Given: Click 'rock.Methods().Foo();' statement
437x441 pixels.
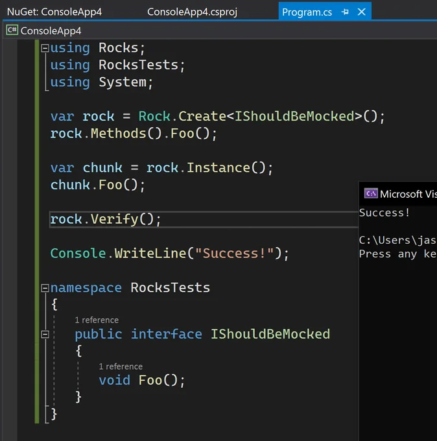Looking at the screenshot, I should [x=134, y=134].
